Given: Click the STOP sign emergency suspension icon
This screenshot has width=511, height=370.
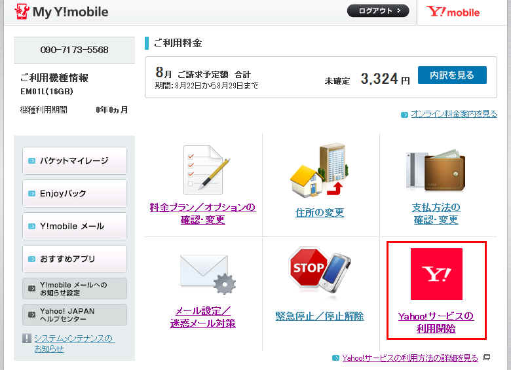Looking at the screenshot, I should click(x=320, y=270).
